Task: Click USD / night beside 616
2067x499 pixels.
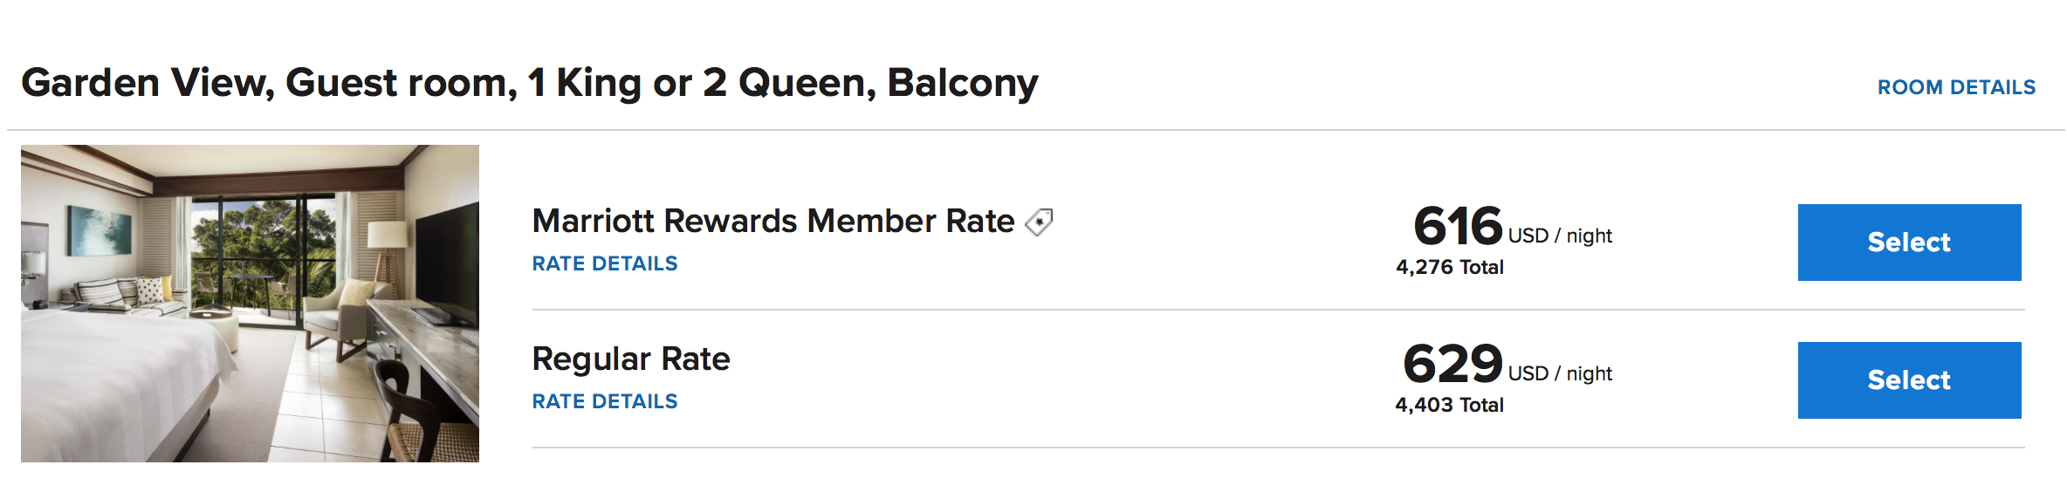Action: pyautogui.click(x=1560, y=236)
